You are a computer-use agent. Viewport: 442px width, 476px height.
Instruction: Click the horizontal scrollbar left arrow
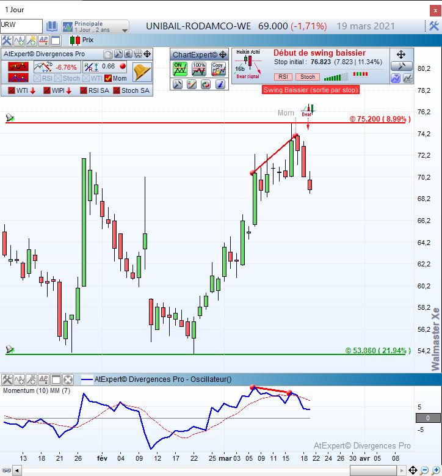pos(16,471)
